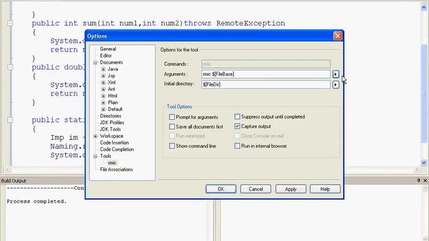Screen dimensions: 429x241
Task: Select the Workspace tree label
Action: point(112,136)
